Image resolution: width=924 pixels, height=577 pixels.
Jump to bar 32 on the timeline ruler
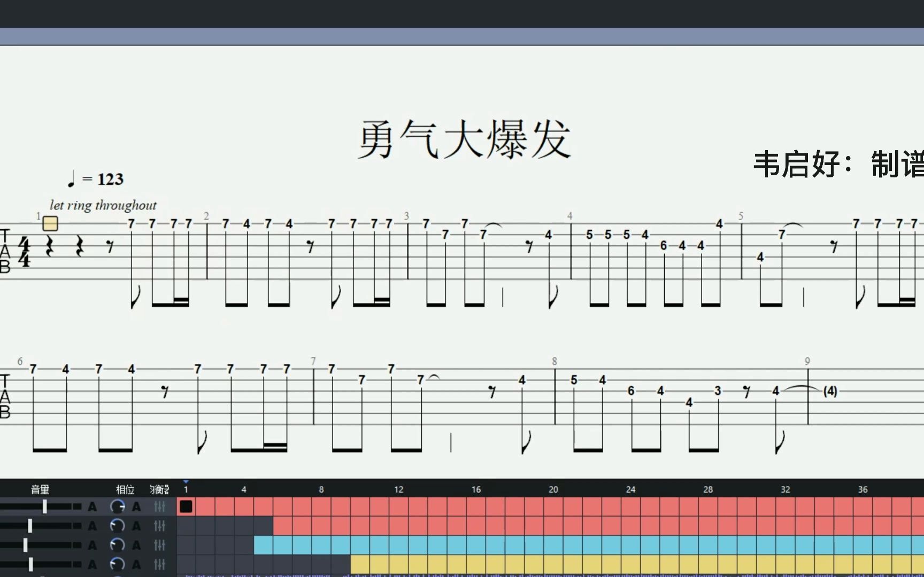point(786,489)
